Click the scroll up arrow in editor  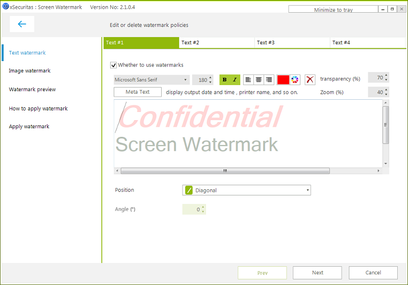386,103
